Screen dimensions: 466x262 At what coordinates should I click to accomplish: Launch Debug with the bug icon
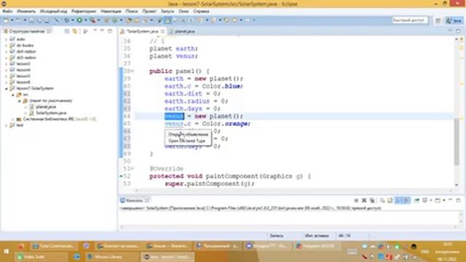pos(66,20)
